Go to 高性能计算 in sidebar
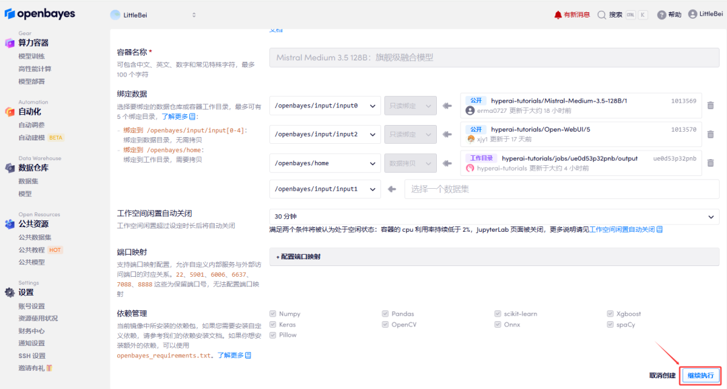The width and height of the screenshot is (727, 389). [35, 69]
